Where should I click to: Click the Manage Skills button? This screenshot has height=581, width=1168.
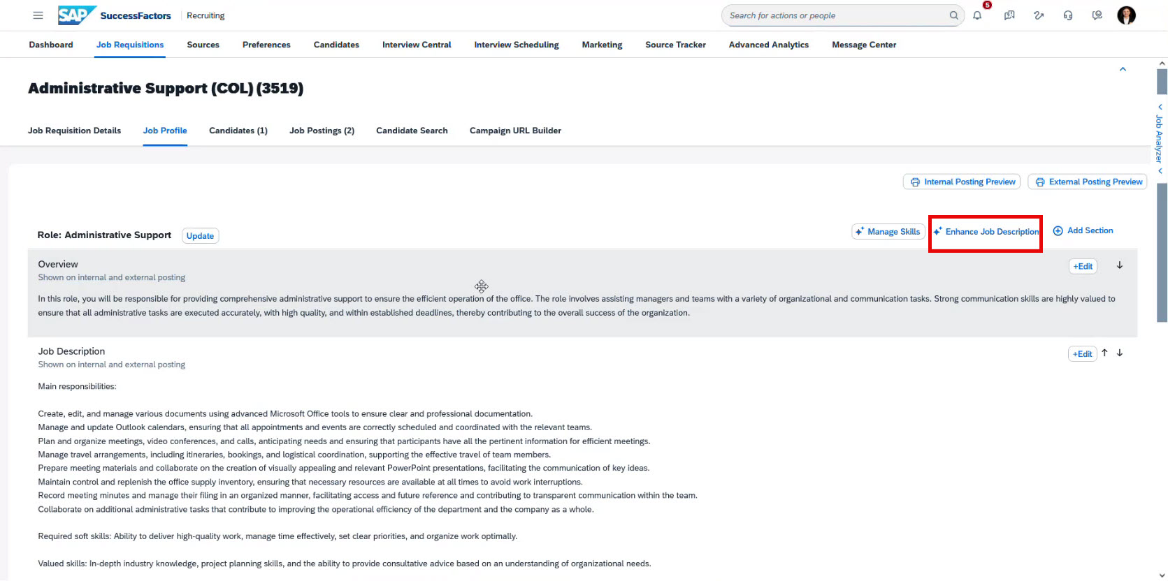tap(888, 232)
